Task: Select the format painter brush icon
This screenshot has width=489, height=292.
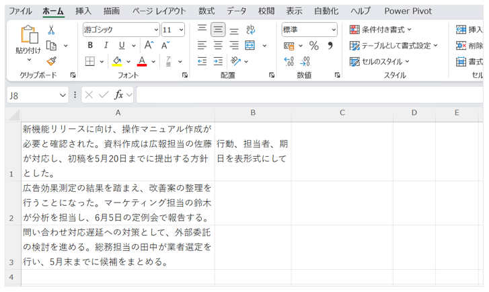Action: (51, 61)
